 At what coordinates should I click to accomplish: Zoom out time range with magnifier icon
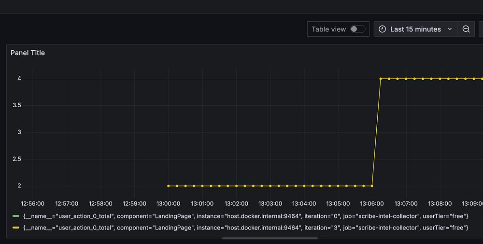click(x=466, y=29)
